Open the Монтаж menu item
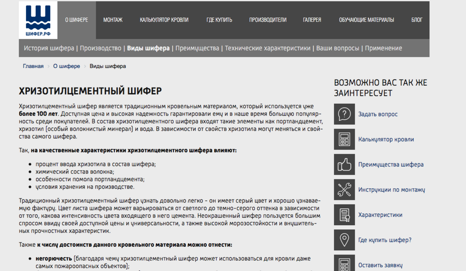Viewport: 466px width, 271px height. (x=113, y=20)
